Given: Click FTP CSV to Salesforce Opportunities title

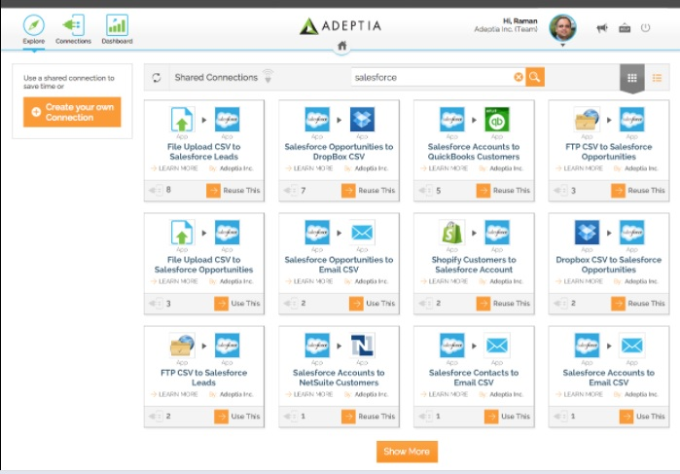Looking at the screenshot, I should (608, 152).
